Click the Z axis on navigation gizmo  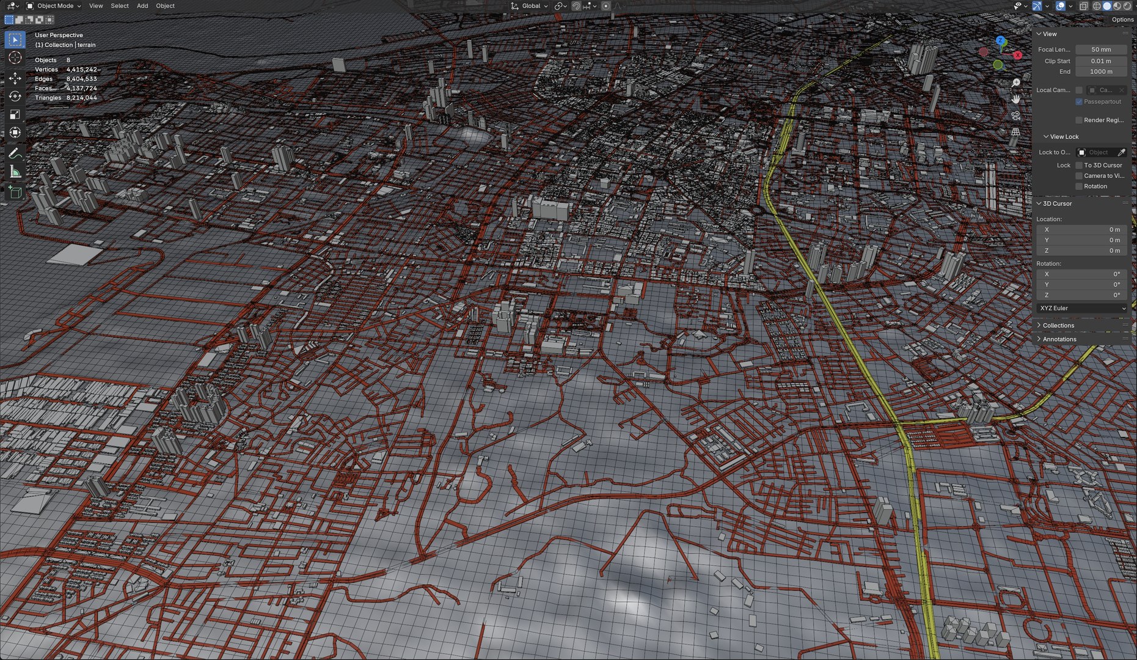tap(1001, 41)
